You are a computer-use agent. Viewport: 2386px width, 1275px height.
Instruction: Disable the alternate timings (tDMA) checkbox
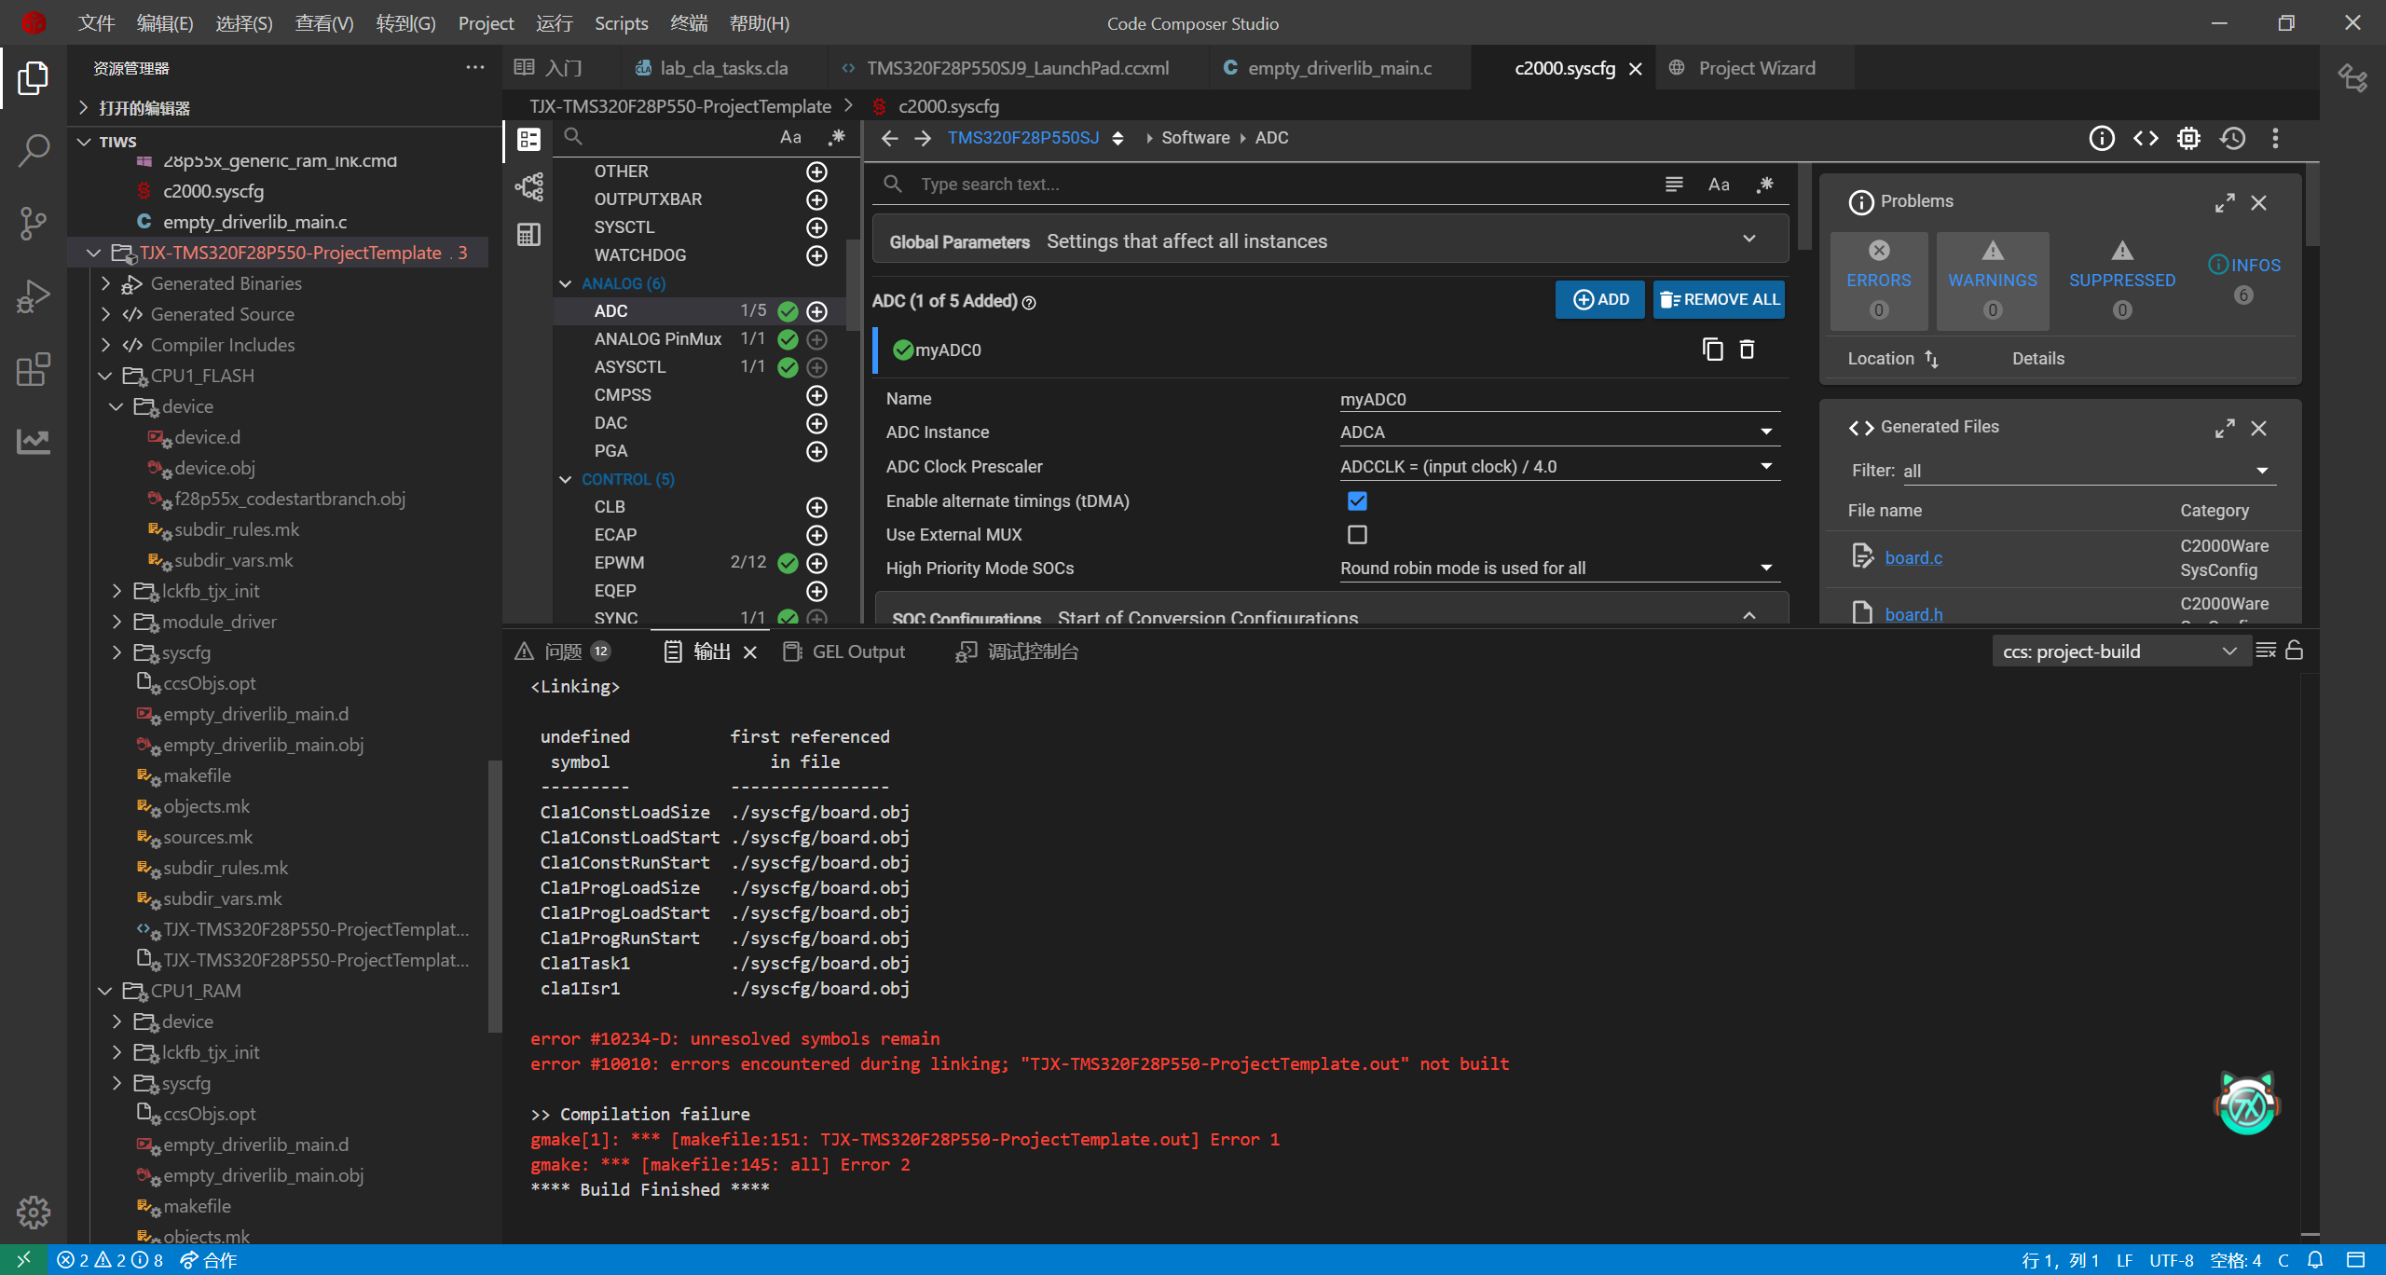(1357, 501)
